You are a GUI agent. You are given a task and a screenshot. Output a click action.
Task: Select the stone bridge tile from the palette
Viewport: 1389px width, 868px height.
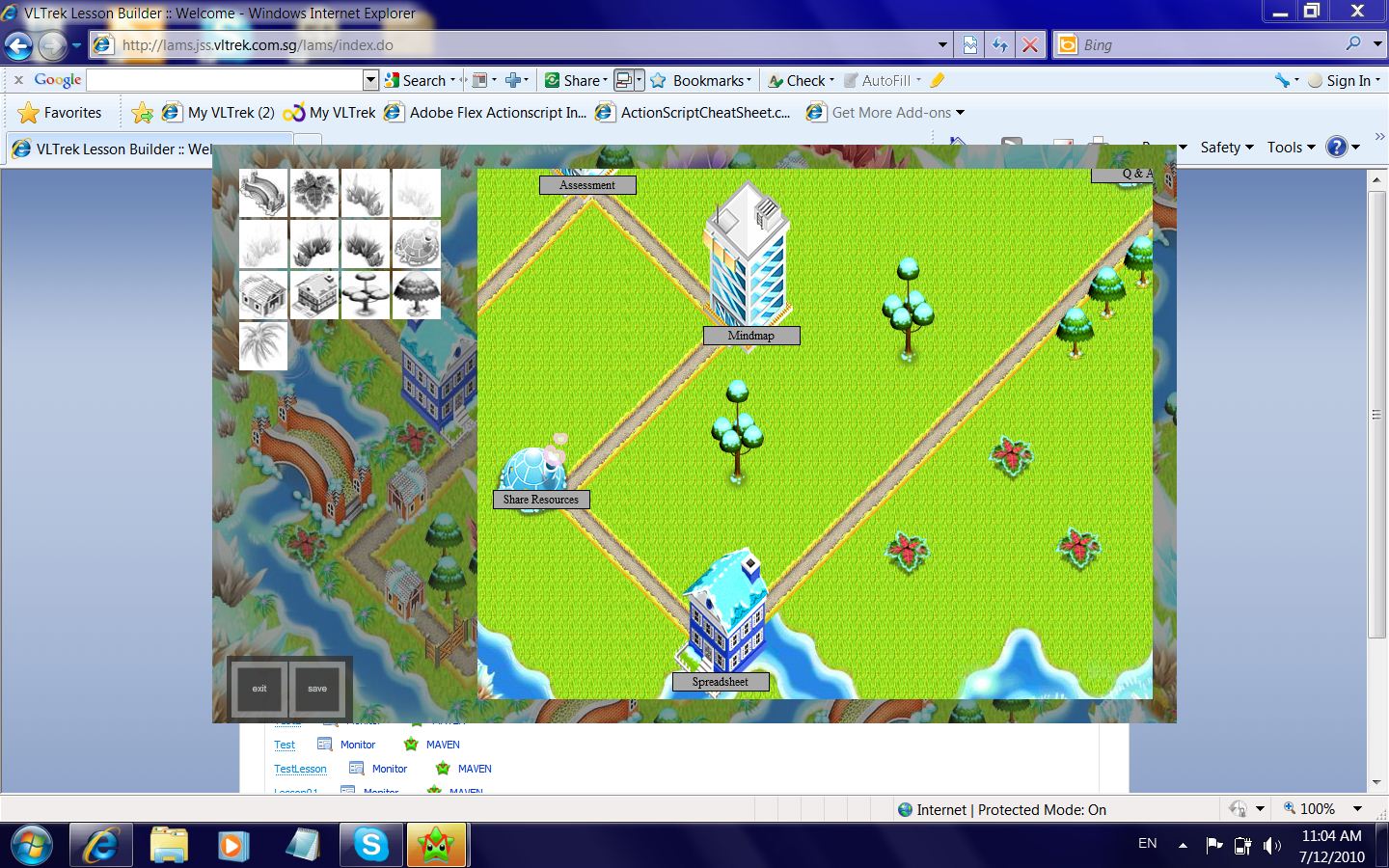[x=263, y=193]
